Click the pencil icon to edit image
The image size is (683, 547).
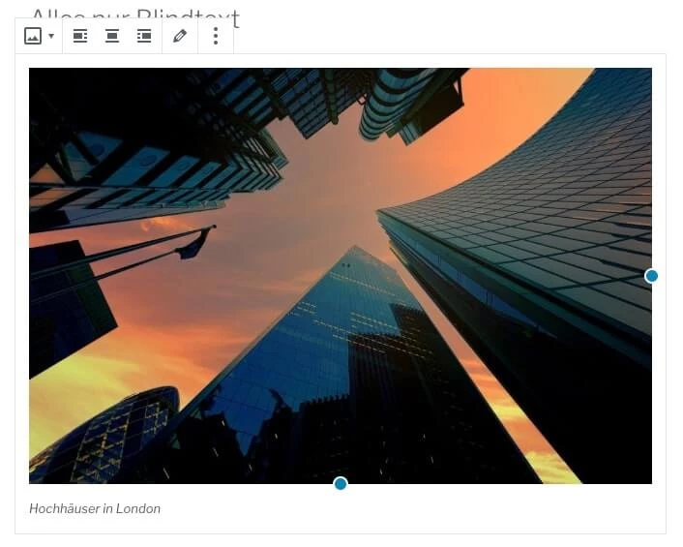point(179,36)
